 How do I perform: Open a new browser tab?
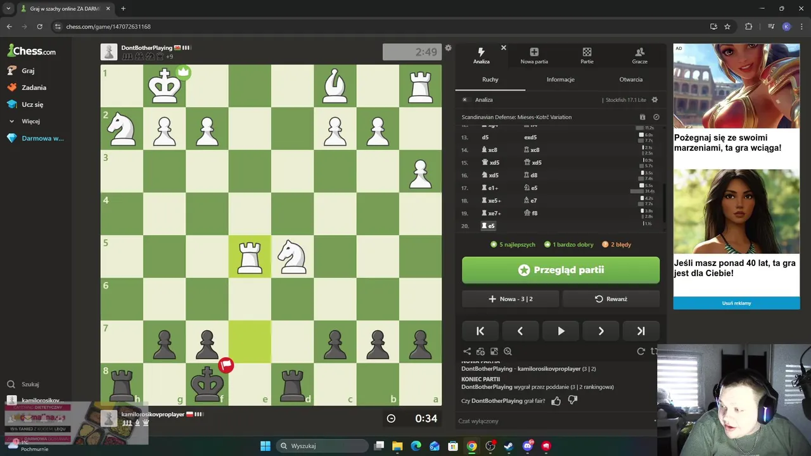point(123,9)
